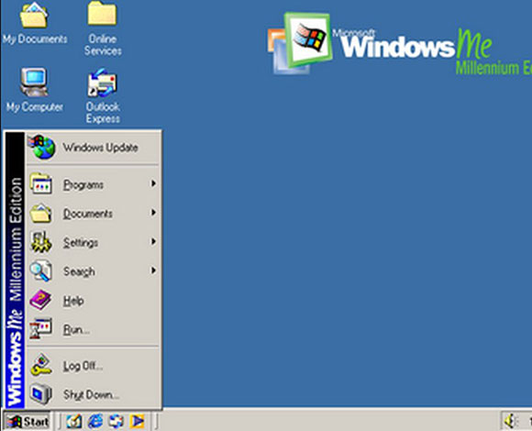Expand the Settings submenu arrow
Viewport: 532px width, 431px height.
point(154,241)
